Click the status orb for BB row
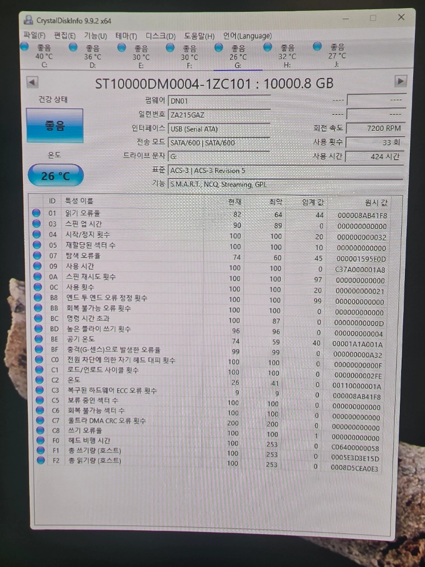425x567 pixels. point(39,308)
